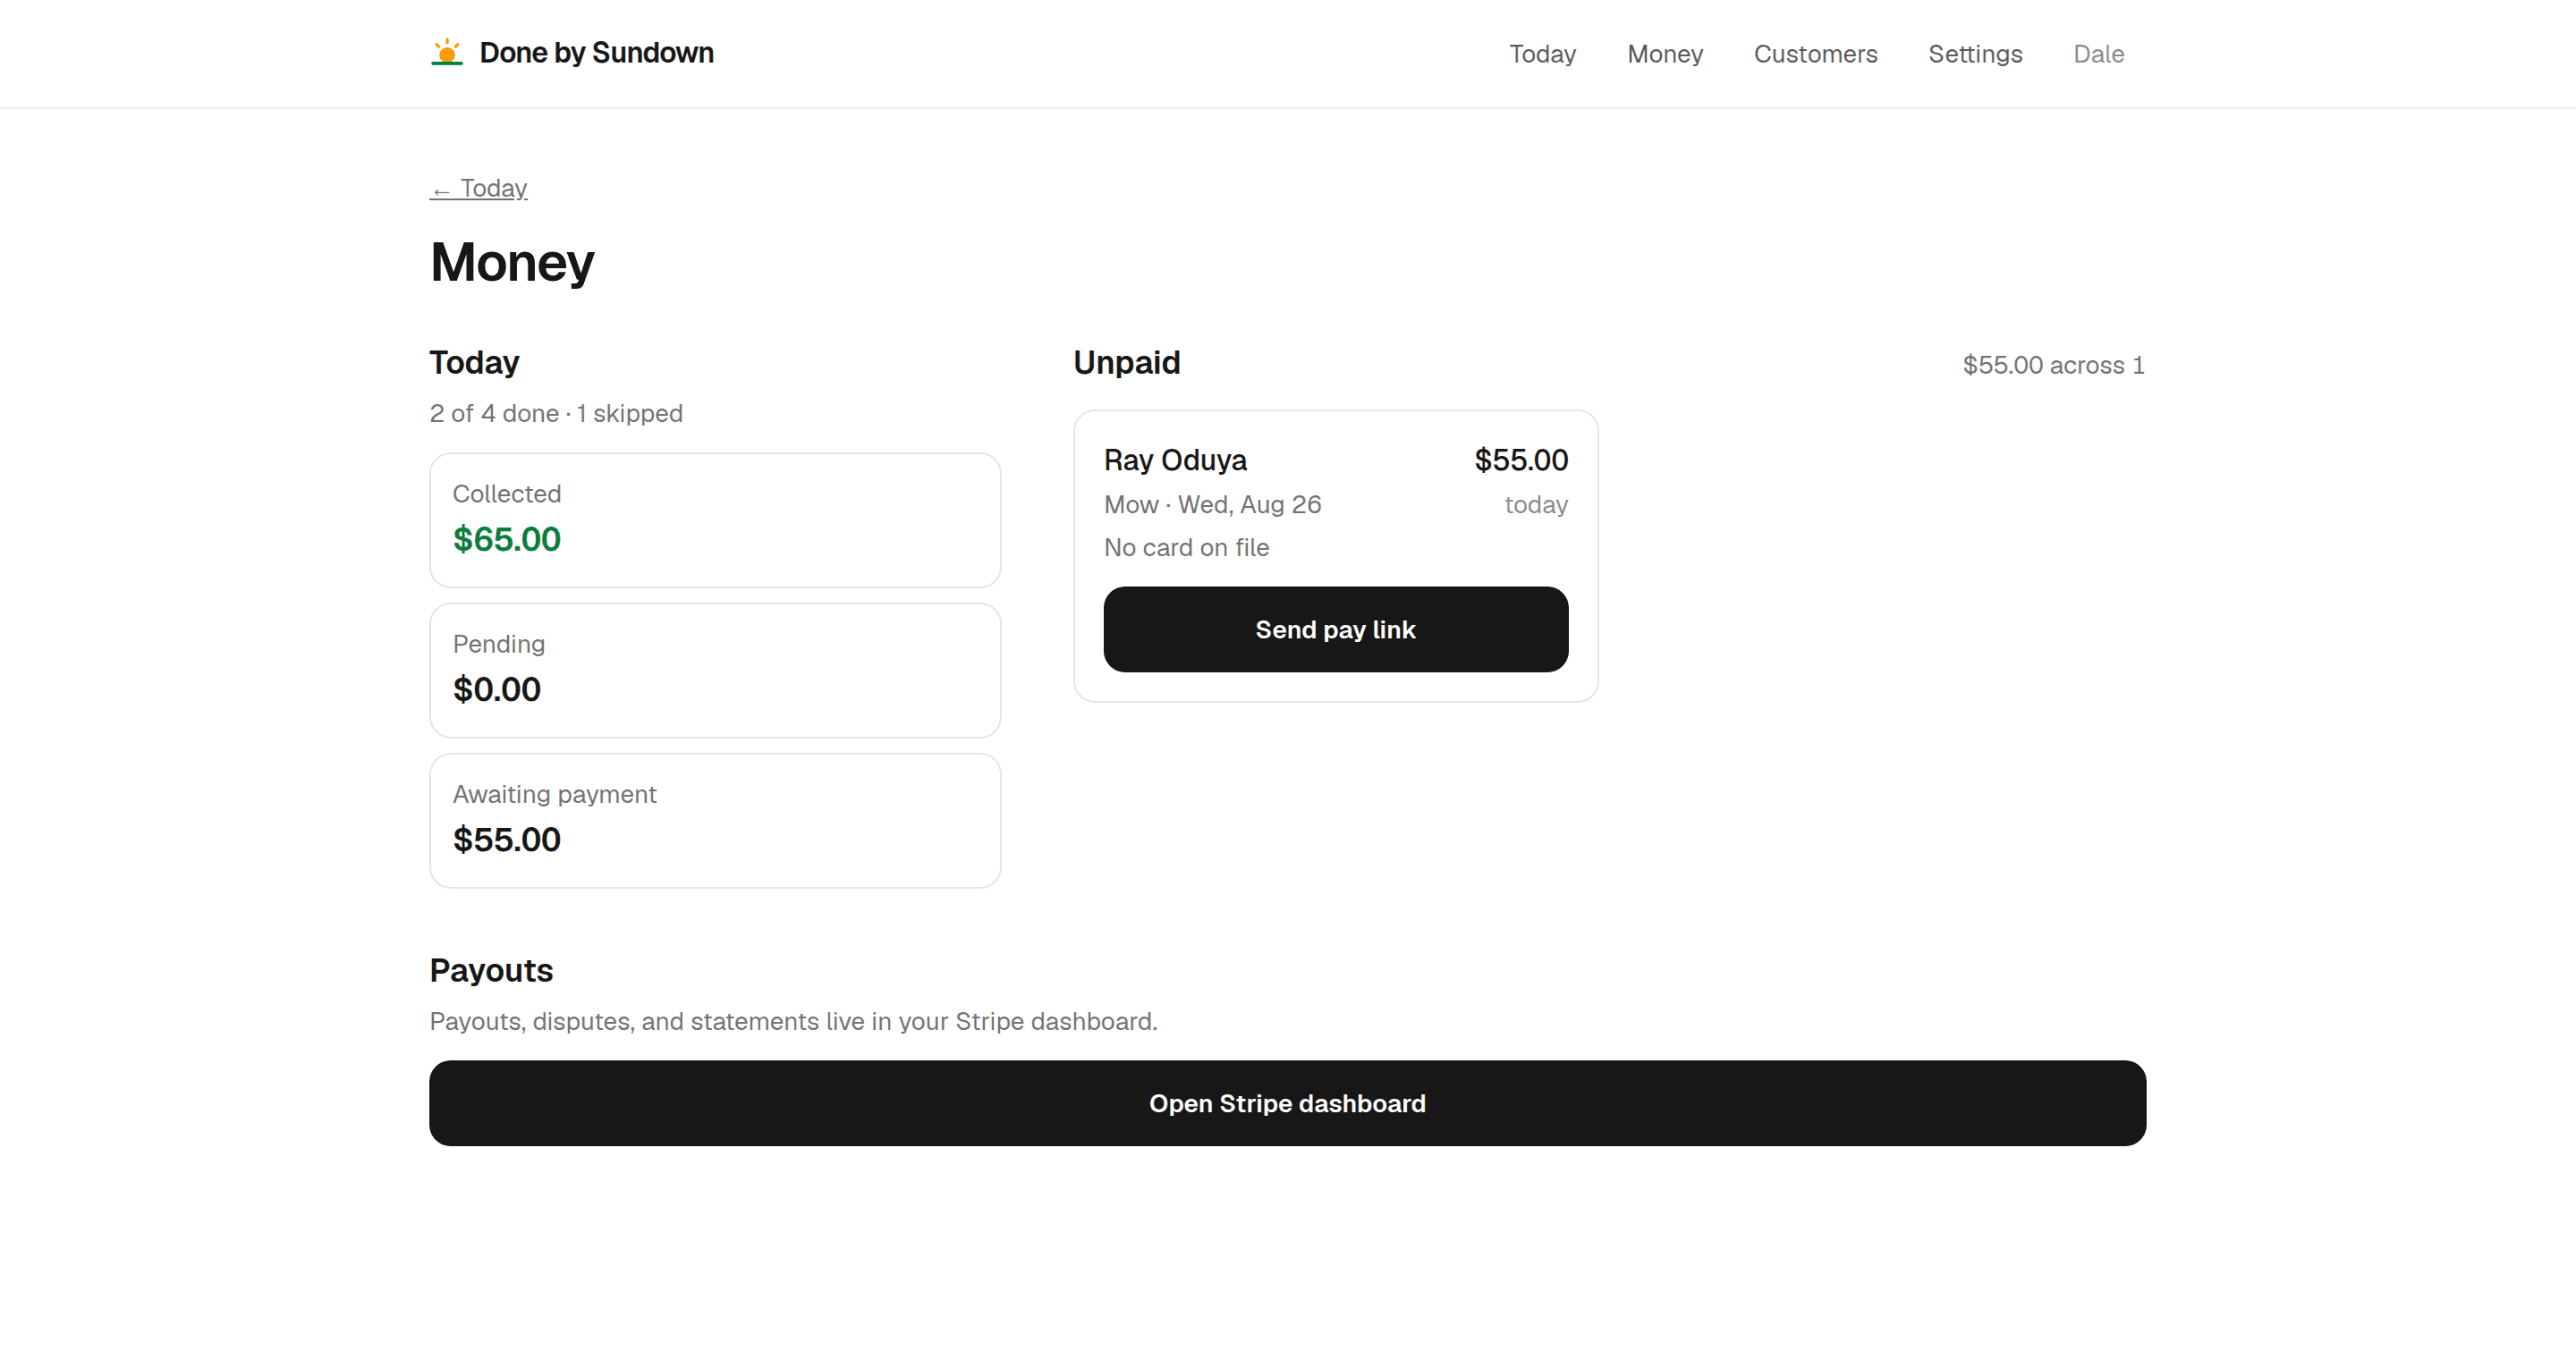Click the 'Ray Oduya' customer name
Viewport: 2576px width, 1359px height.
click(x=1175, y=460)
